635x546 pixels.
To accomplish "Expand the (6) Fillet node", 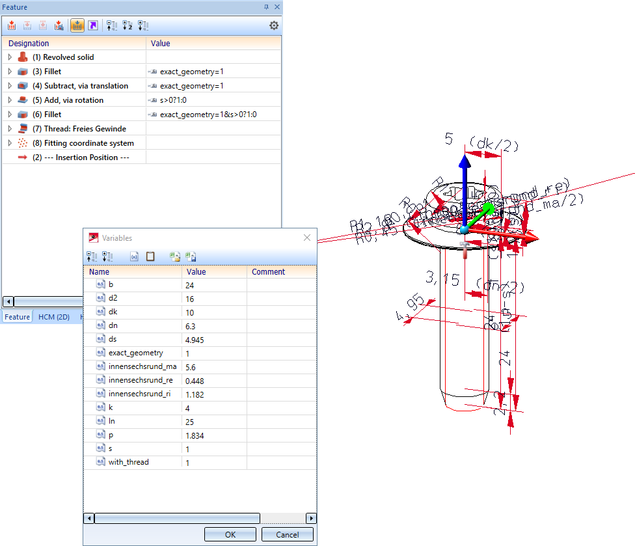I will tap(10, 115).
